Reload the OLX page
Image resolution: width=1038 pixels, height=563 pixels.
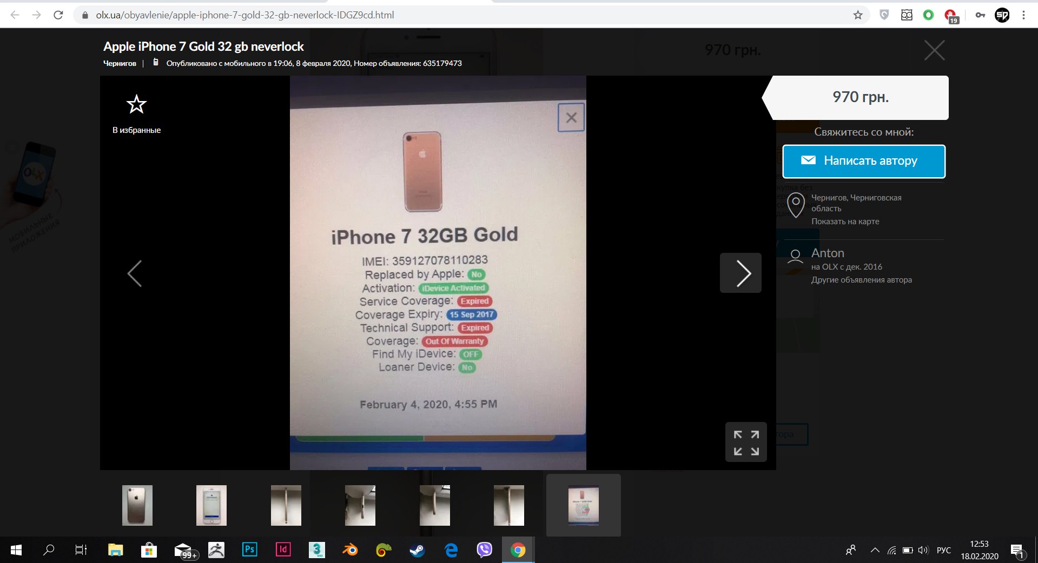[x=58, y=15]
